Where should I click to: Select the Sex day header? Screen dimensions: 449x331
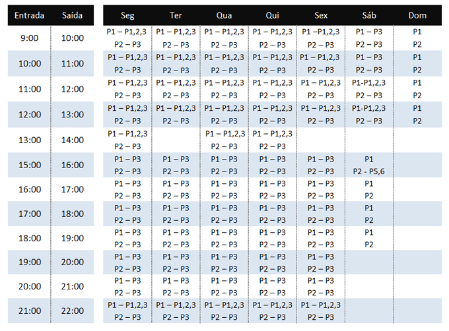(x=321, y=15)
